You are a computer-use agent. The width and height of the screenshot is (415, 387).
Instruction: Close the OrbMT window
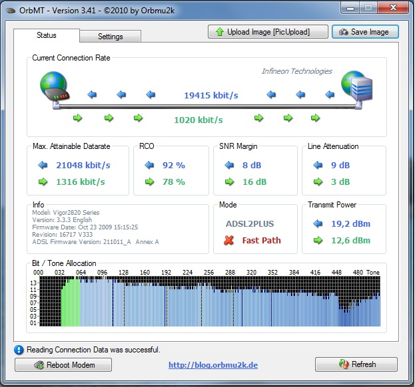point(393,8)
